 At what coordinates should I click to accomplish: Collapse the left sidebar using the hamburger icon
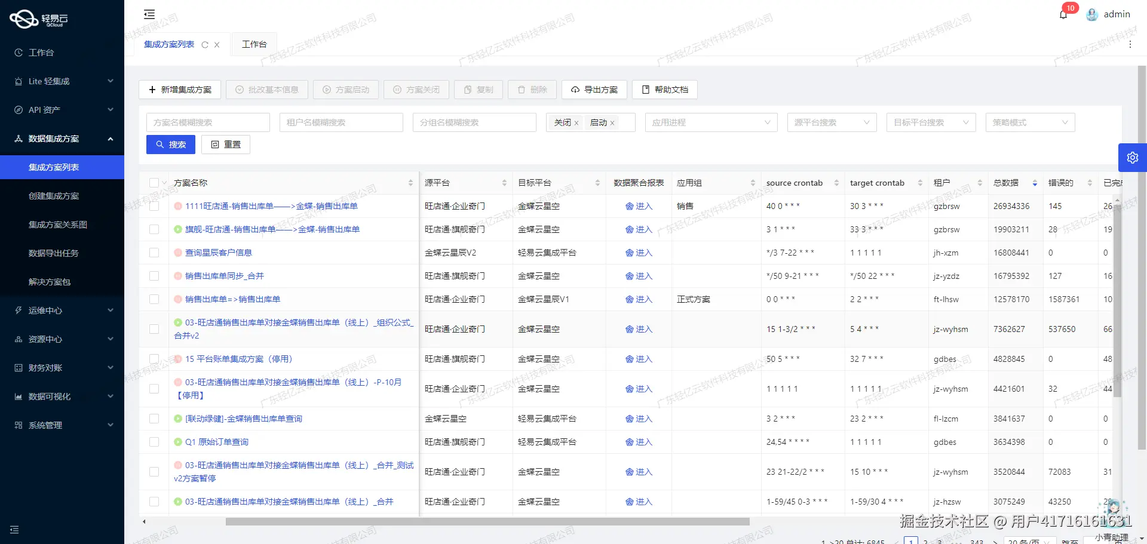(x=149, y=14)
